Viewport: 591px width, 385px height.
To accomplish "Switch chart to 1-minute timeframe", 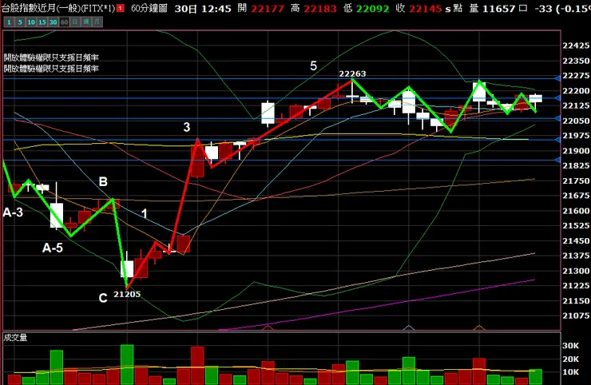I will pyautogui.click(x=9, y=22).
